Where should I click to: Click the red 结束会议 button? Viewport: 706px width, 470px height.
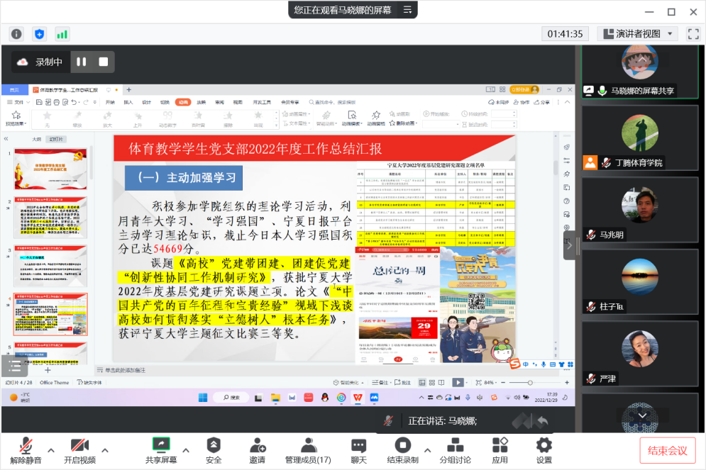(668, 450)
